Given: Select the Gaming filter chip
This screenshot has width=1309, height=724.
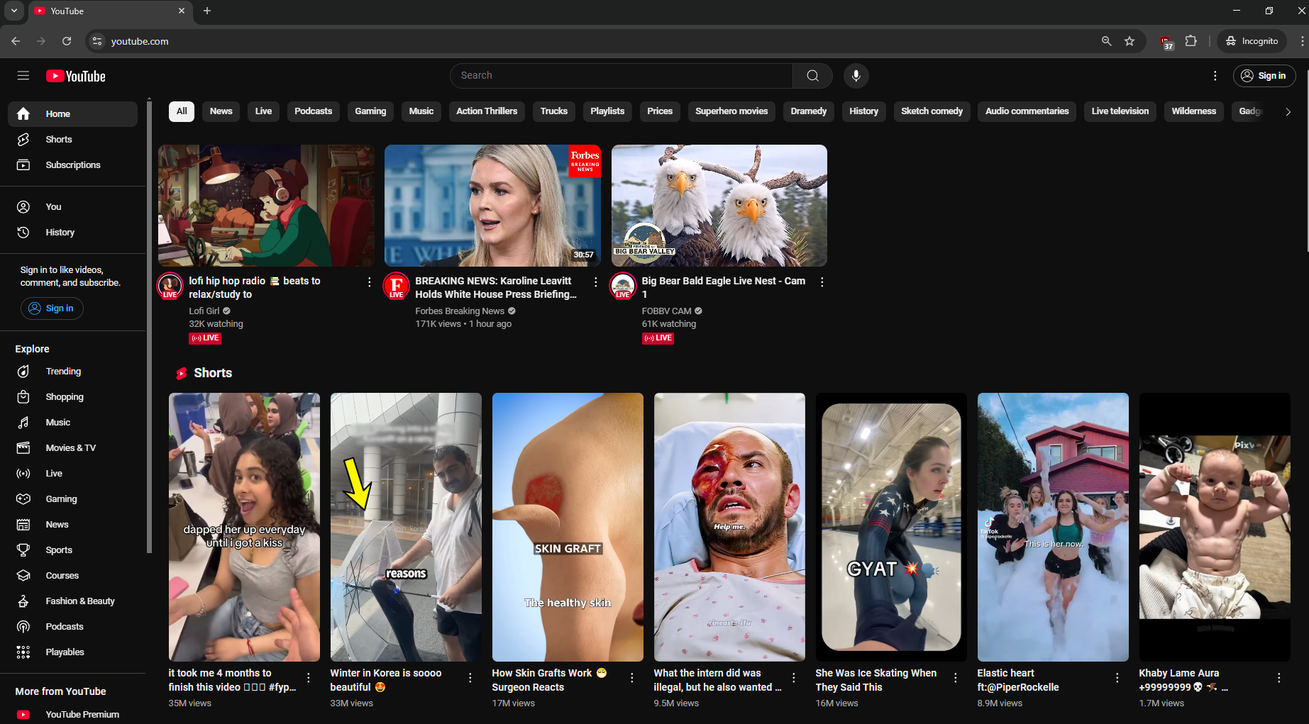Looking at the screenshot, I should tap(370, 111).
